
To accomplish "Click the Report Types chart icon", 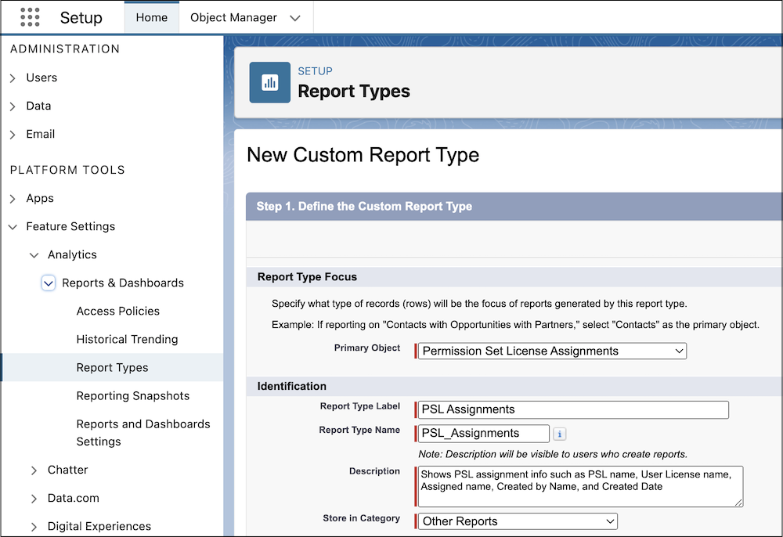I will 269,82.
